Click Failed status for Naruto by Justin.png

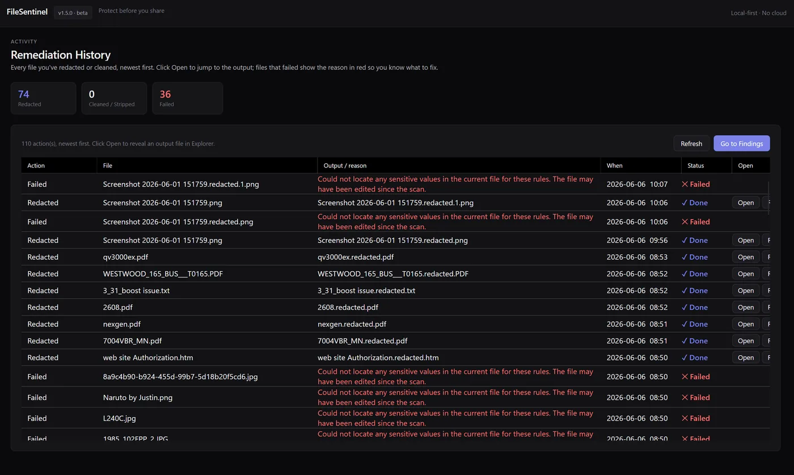point(696,397)
